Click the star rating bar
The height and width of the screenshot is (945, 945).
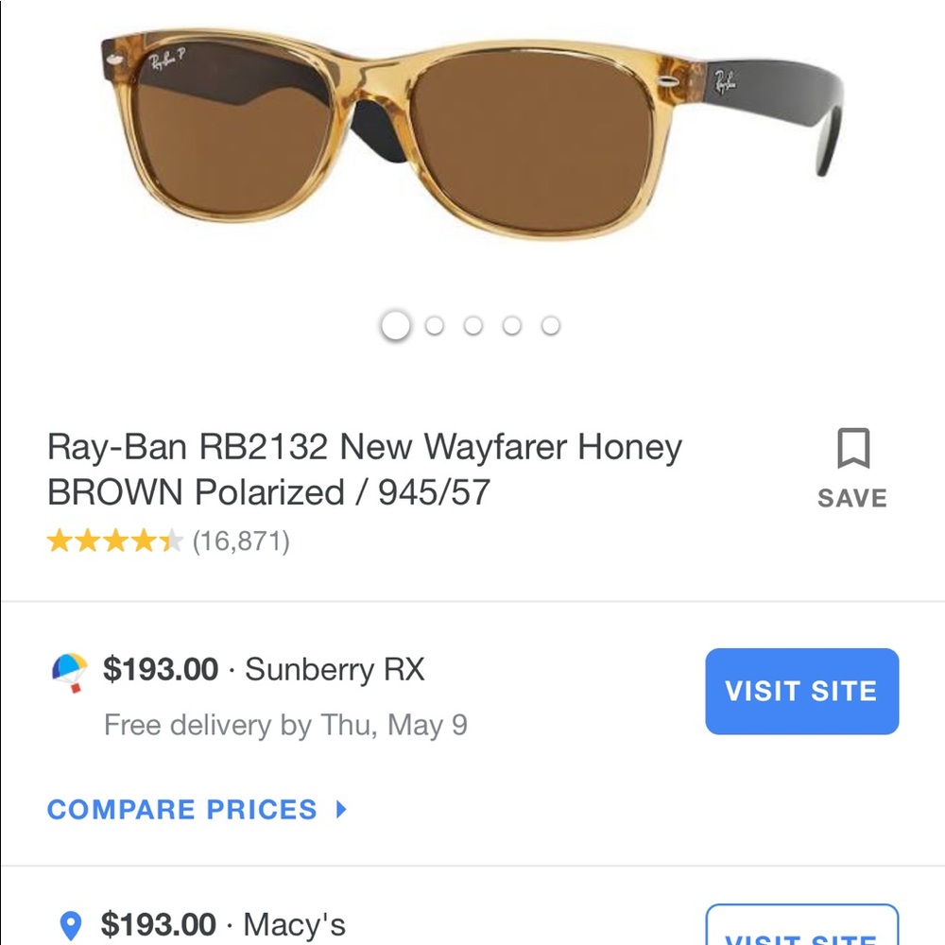[113, 541]
